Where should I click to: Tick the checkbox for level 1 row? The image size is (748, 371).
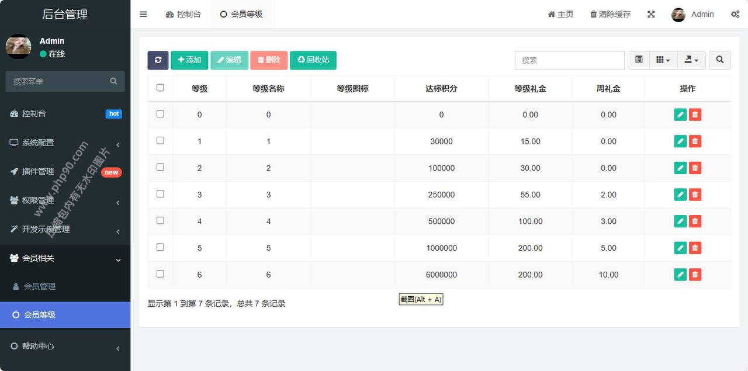click(x=160, y=141)
